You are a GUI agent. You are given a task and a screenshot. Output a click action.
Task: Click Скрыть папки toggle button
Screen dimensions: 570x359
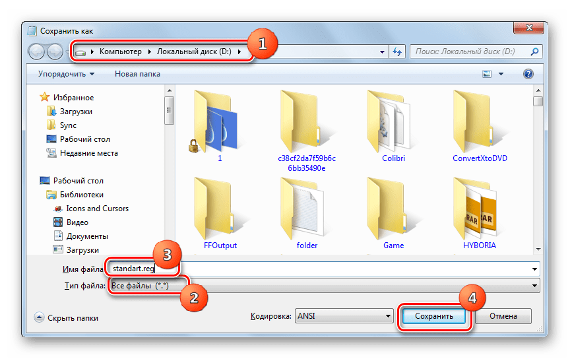pos(67,318)
